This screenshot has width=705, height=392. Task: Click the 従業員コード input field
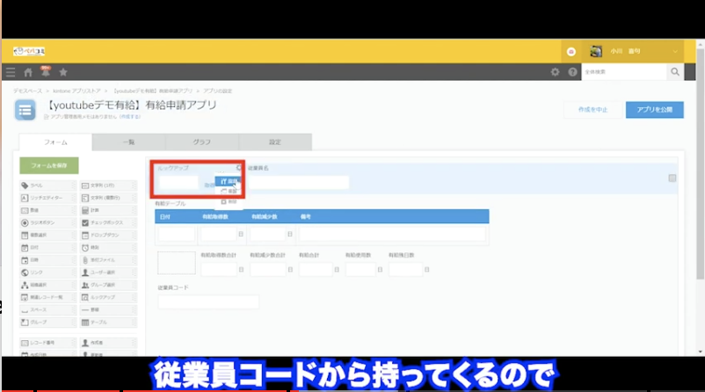(208, 301)
